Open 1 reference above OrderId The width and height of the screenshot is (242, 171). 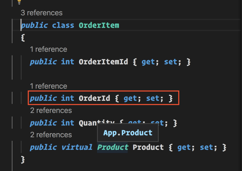pos(49,86)
